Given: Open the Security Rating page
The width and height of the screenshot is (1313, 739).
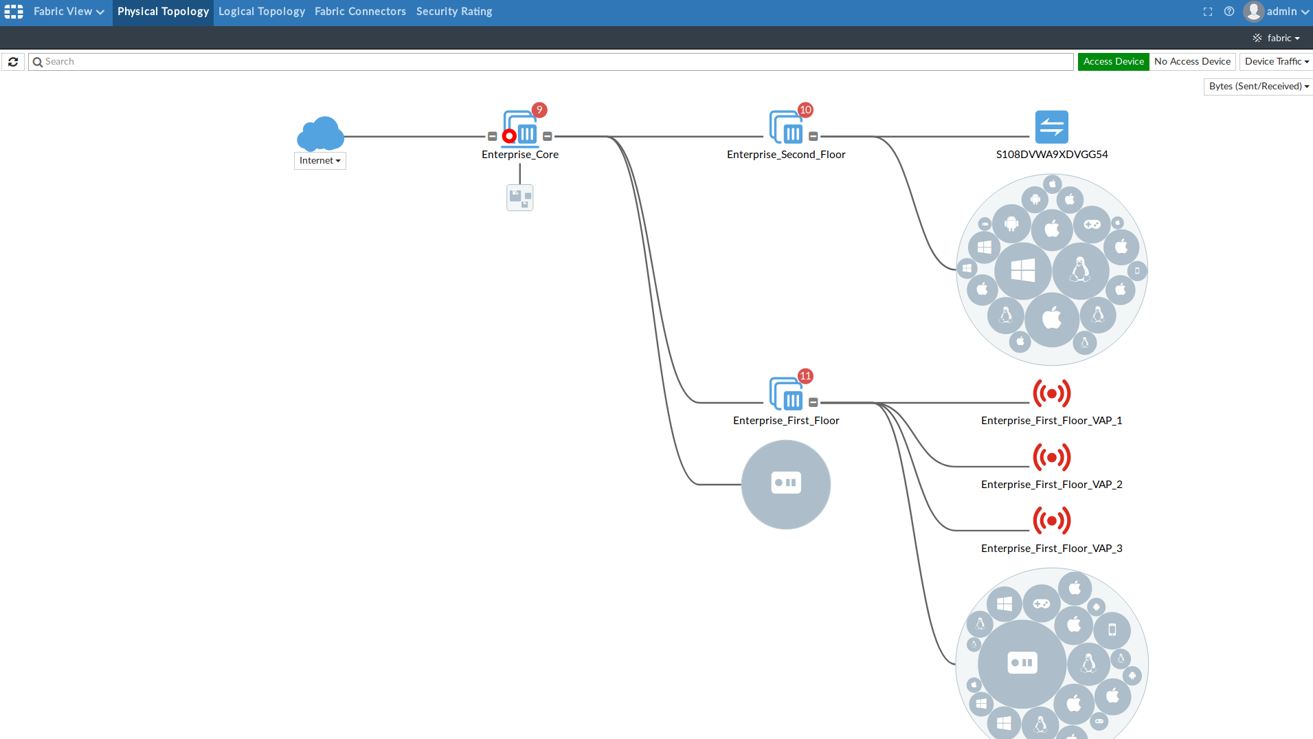Looking at the screenshot, I should coord(453,12).
